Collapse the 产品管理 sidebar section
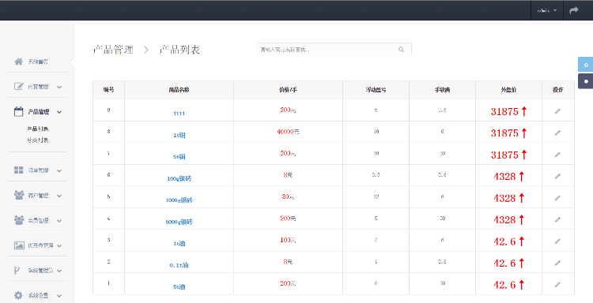Image resolution: width=593 pixels, height=303 pixels. coord(37,112)
